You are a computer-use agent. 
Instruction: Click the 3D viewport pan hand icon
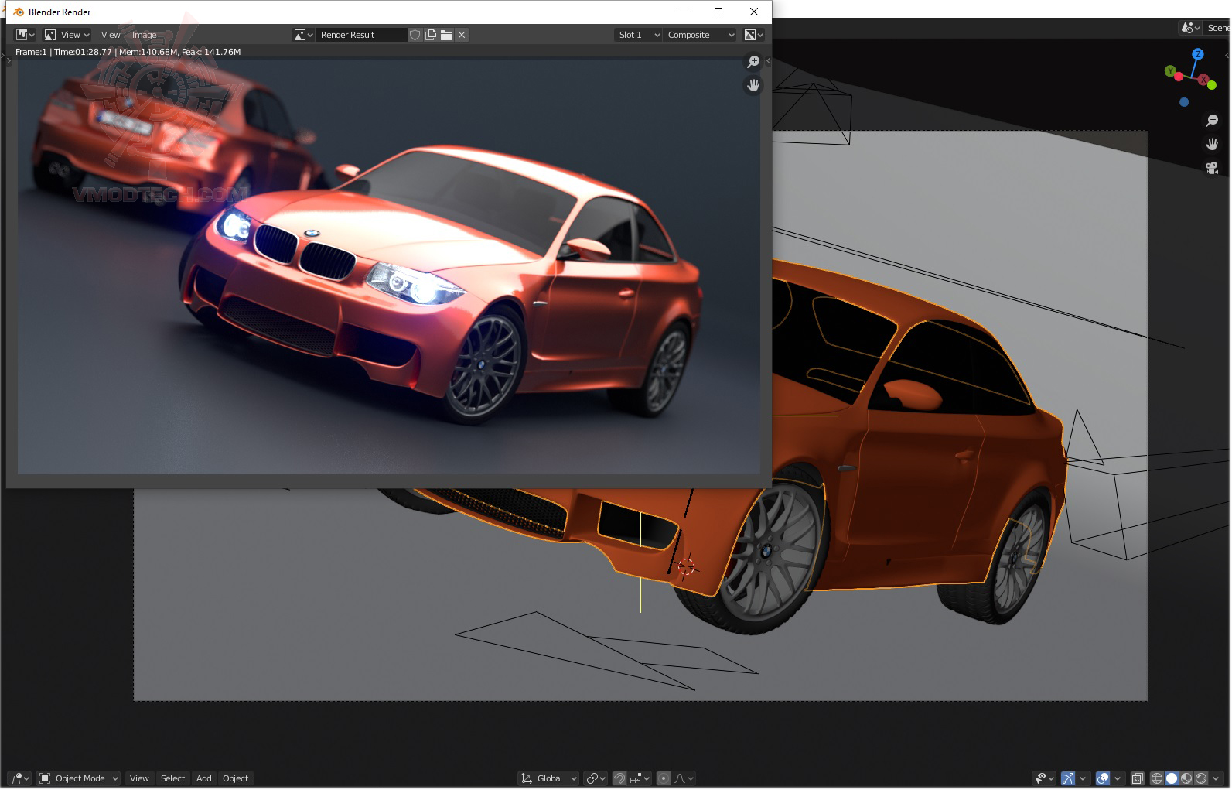(x=1212, y=144)
